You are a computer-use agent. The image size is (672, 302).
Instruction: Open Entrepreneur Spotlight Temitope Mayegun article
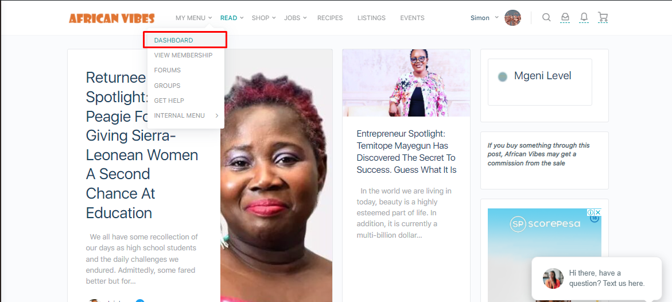point(407,152)
